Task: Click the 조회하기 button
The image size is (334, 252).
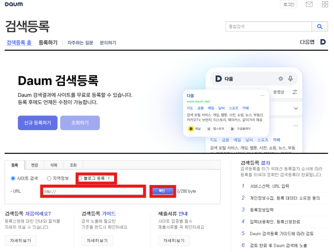Action: point(80,123)
